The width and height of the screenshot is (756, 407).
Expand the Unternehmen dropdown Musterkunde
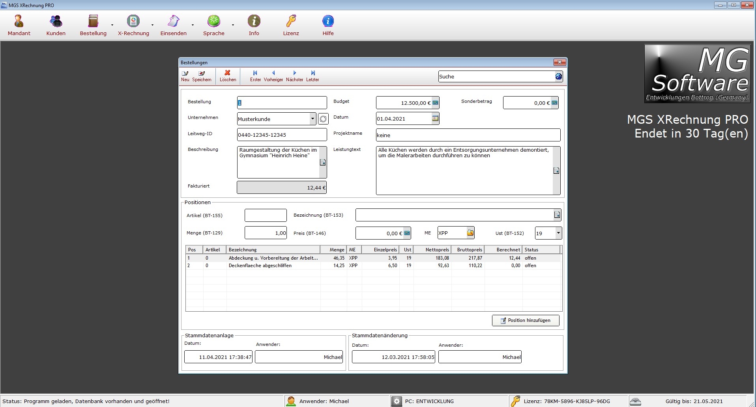point(313,119)
